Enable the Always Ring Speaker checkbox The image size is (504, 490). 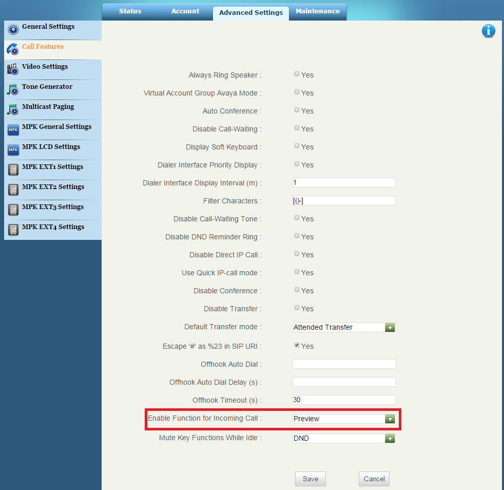(297, 74)
